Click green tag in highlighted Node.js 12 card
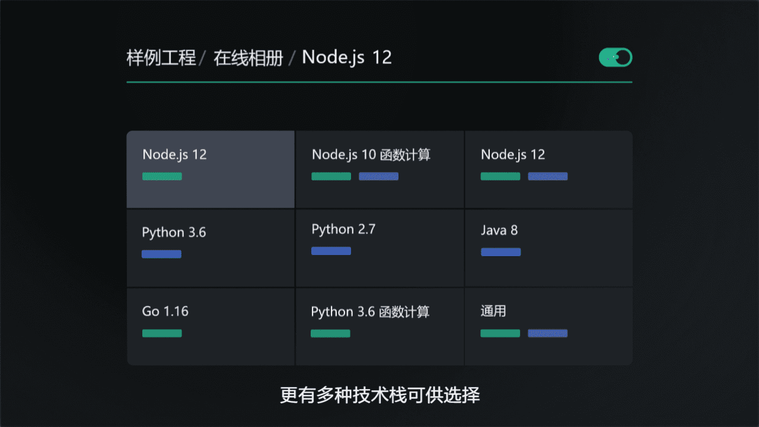 pos(162,176)
